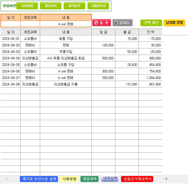188x184 pixels.
Task: Select 판매비 account cell for 2024-04-02
Action: point(30,45)
